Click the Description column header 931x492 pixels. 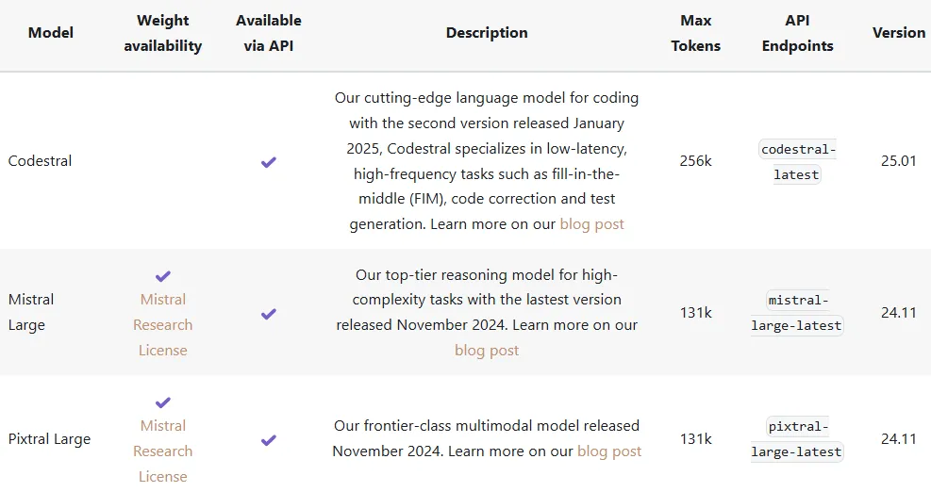487,33
